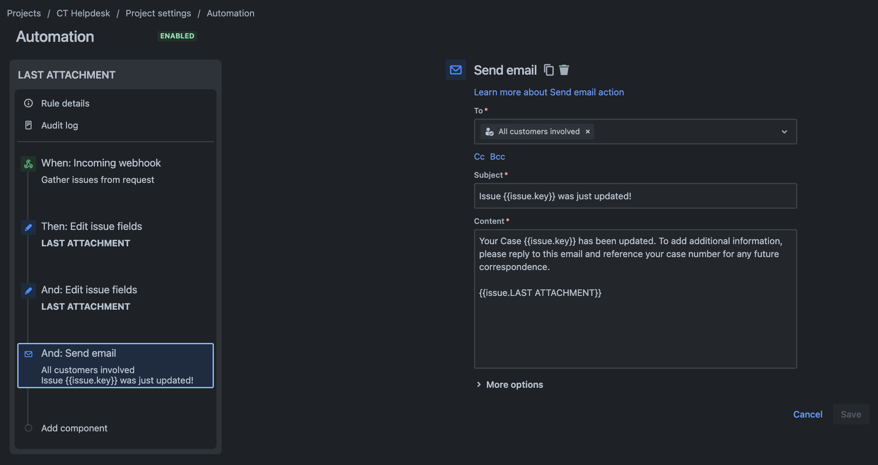878x465 pixels.
Task: Open Learn more about Send email action
Action: point(549,92)
